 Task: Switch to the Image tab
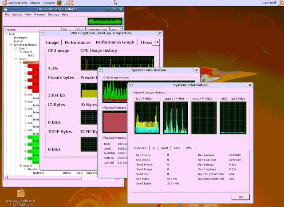(x=52, y=43)
